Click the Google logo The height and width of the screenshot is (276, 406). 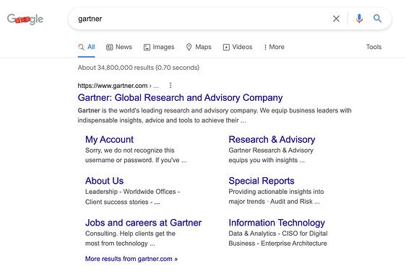pos(25,19)
